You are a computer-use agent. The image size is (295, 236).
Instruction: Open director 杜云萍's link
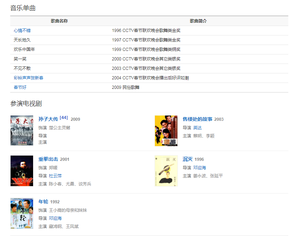55,176
